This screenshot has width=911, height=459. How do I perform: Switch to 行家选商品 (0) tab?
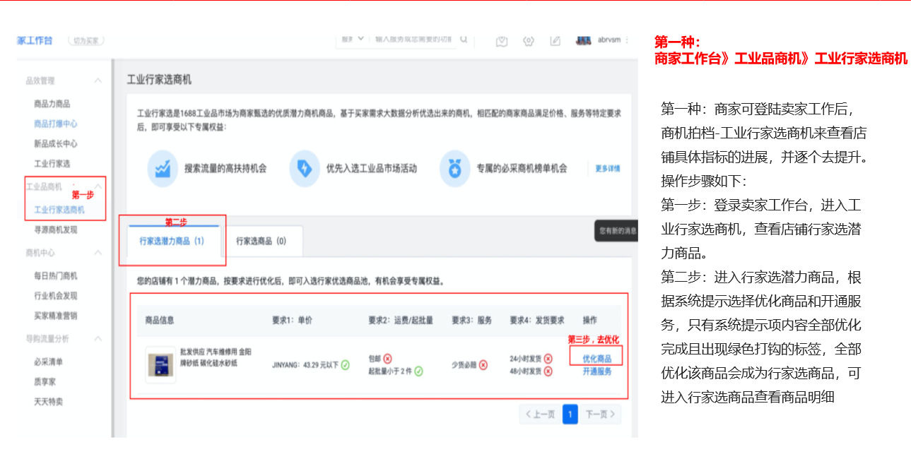pyautogui.click(x=261, y=241)
